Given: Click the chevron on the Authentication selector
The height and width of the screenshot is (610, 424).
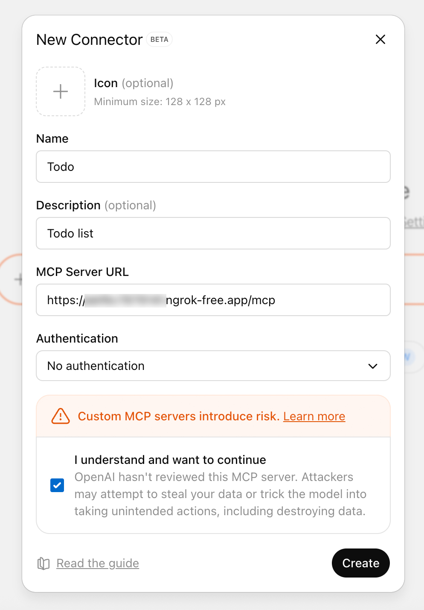Looking at the screenshot, I should click(372, 366).
